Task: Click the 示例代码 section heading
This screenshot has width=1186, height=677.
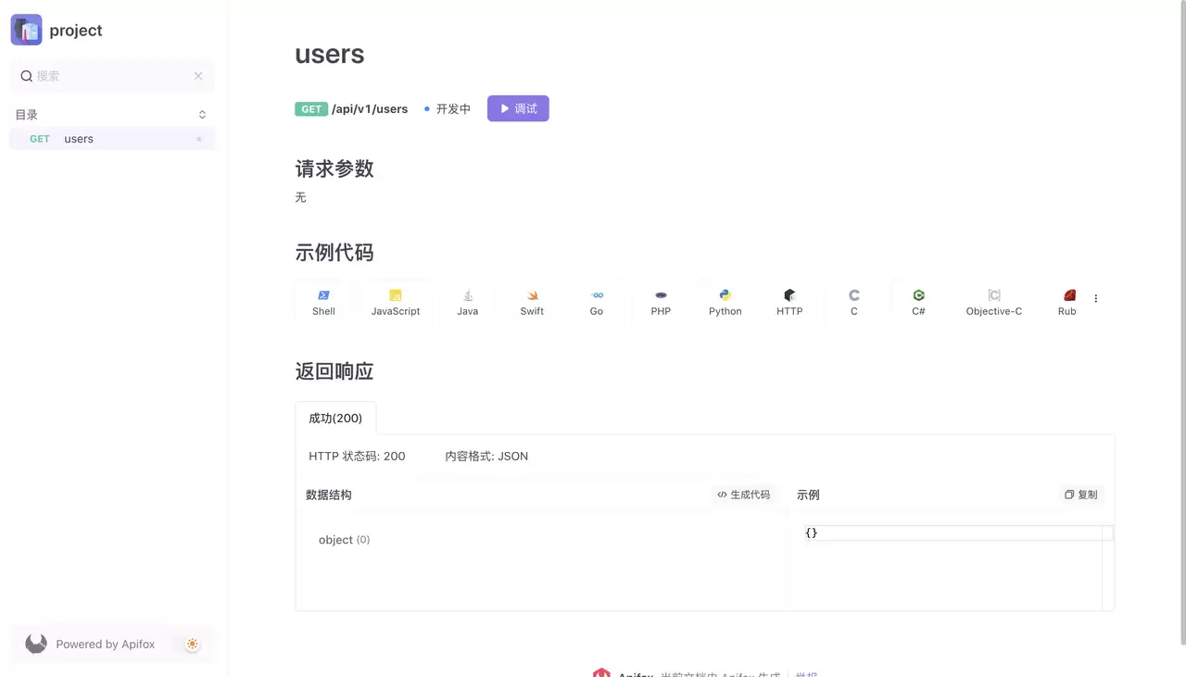Action: point(334,253)
